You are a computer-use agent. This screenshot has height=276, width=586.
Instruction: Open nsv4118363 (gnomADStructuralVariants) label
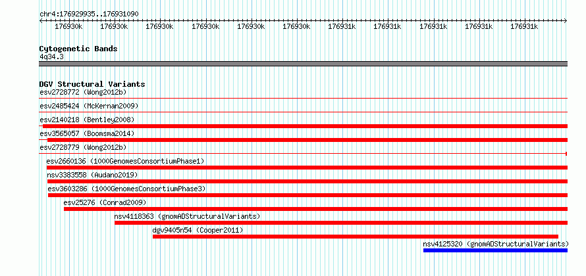[187, 216]
